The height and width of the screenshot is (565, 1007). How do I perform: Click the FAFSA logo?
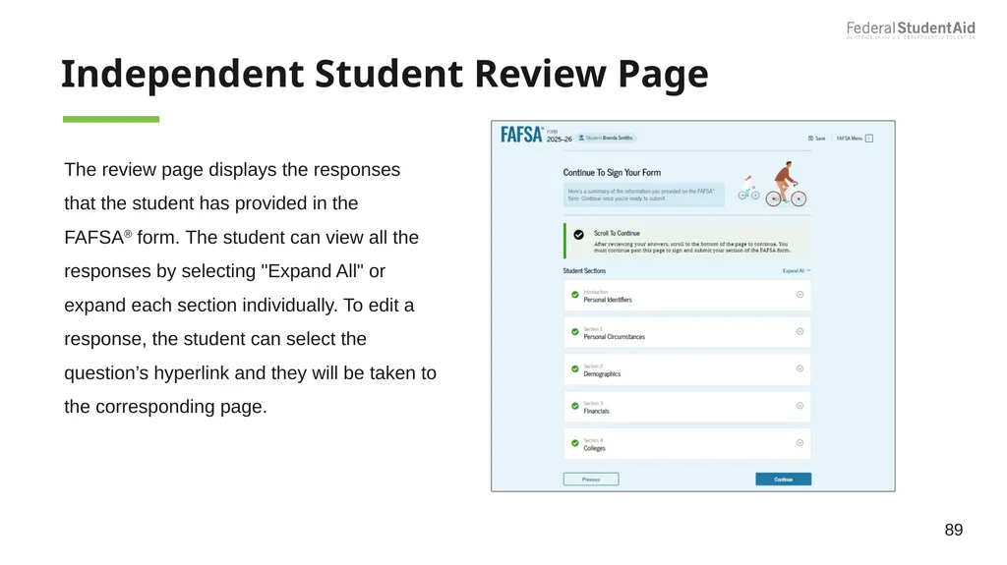[521, 135]
